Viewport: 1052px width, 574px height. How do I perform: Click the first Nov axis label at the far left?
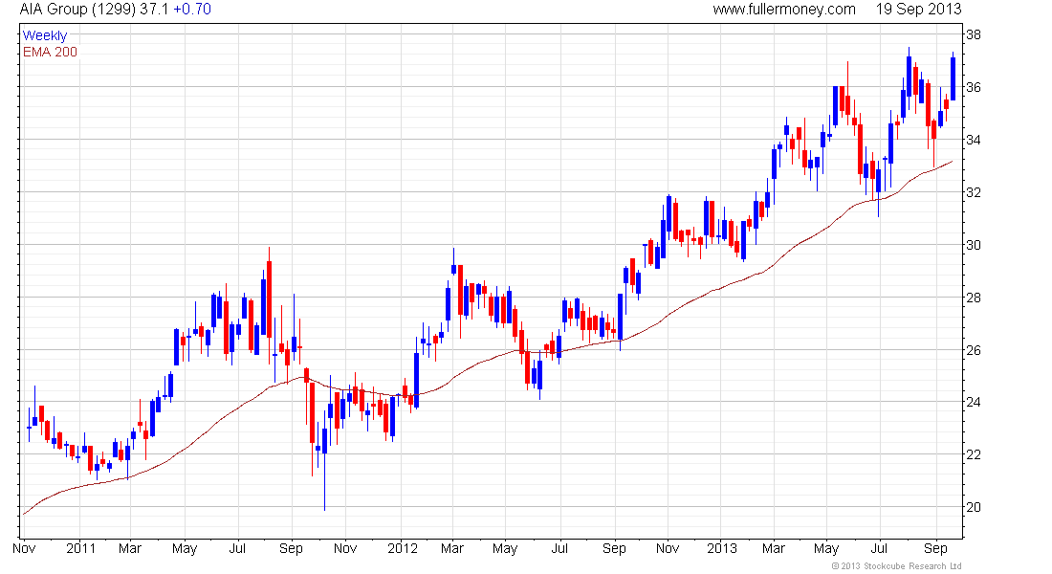24,548
